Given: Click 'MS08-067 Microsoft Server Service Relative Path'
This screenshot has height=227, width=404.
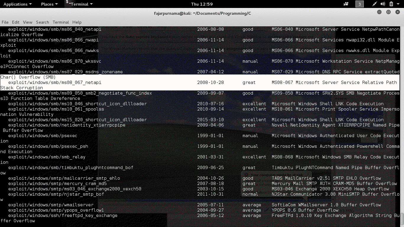Looking at the screenshot, I should pos(334,82).
